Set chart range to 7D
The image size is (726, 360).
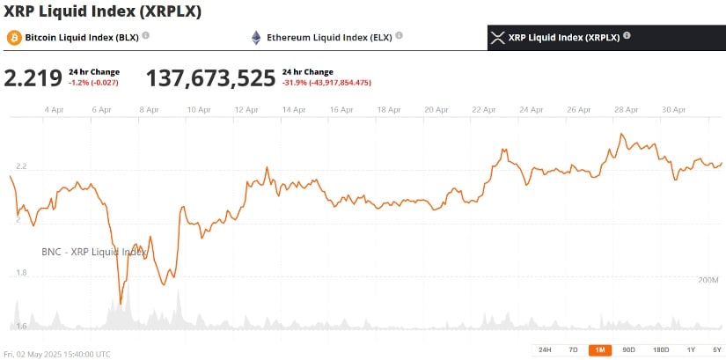(573, 349)
